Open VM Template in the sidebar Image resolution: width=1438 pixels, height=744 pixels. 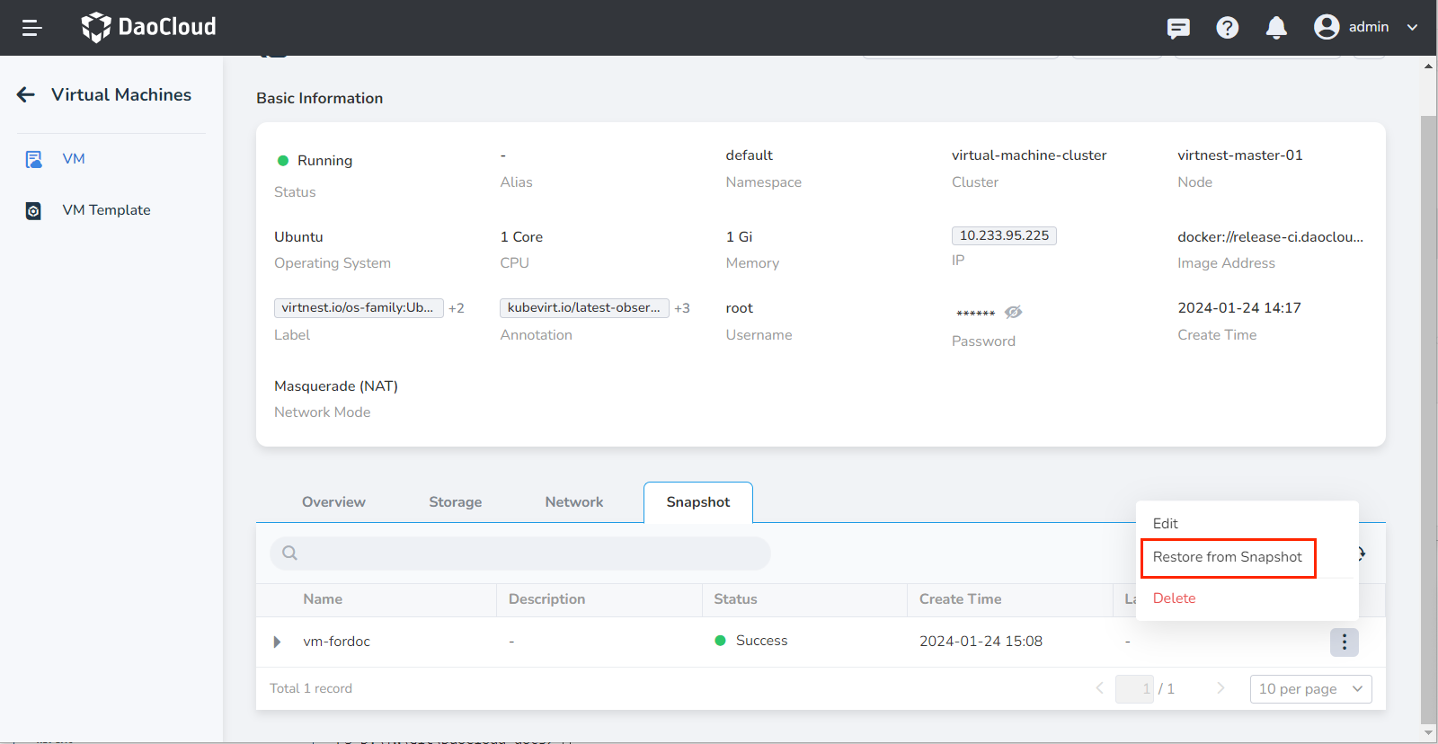click(x=106, y=210)
